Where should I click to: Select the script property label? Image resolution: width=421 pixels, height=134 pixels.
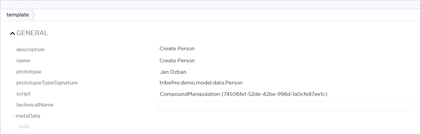pyautogui.click(x=23, y=94)
